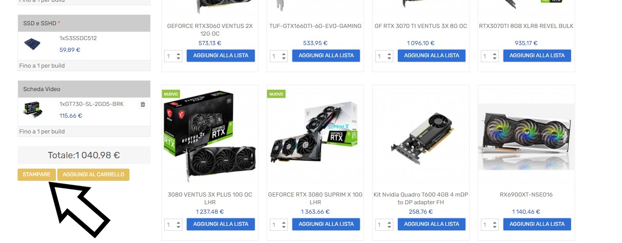The width and height of the screenshot is (622, 243).
Task: Click the S3SSDC512 SSD thumbnail image
Action: point(32,44)
